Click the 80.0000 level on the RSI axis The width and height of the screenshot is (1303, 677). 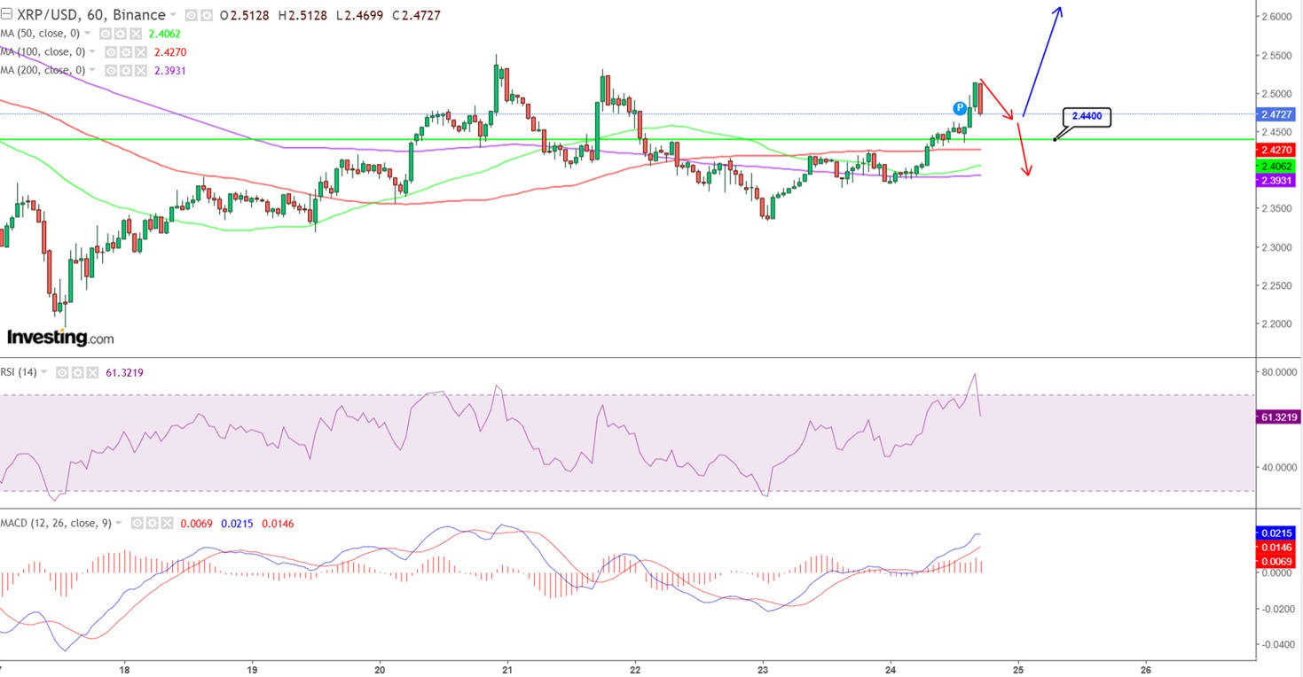pos(1277,373)
